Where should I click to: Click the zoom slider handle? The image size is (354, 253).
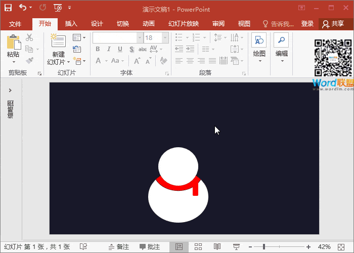pyautogui.click(x=264, y=246)
